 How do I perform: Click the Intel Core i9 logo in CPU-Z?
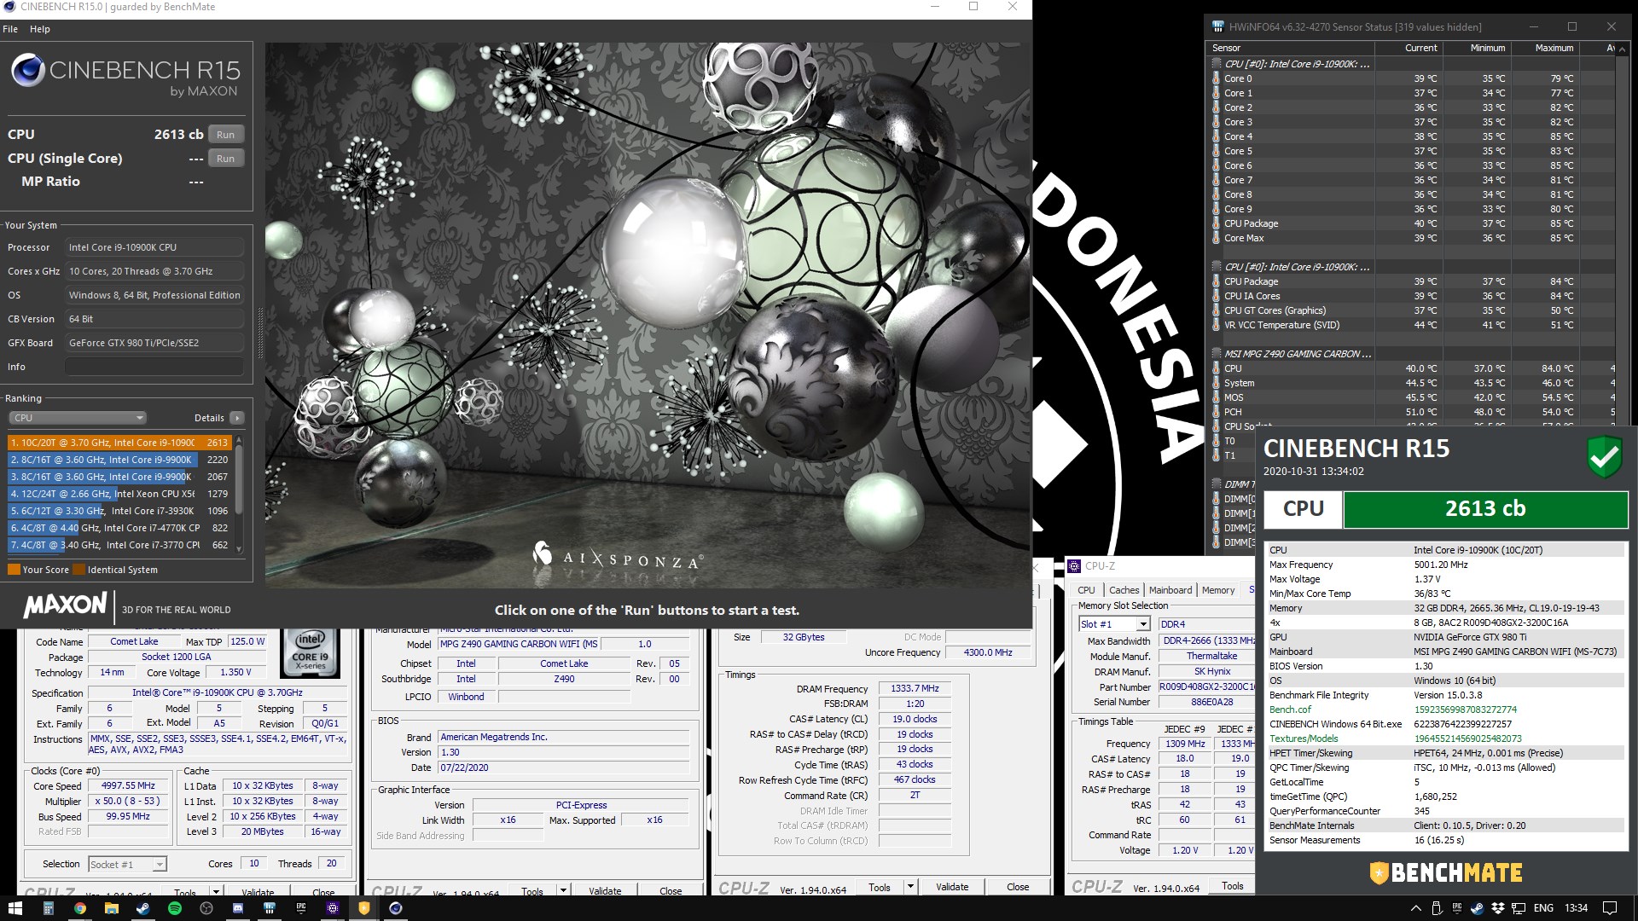pos(310,652)
